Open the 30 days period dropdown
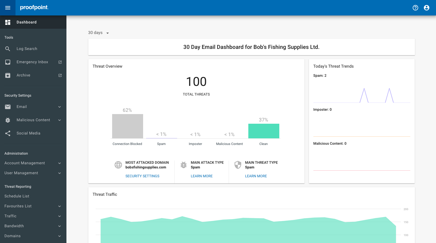 [x=99, y=33]
